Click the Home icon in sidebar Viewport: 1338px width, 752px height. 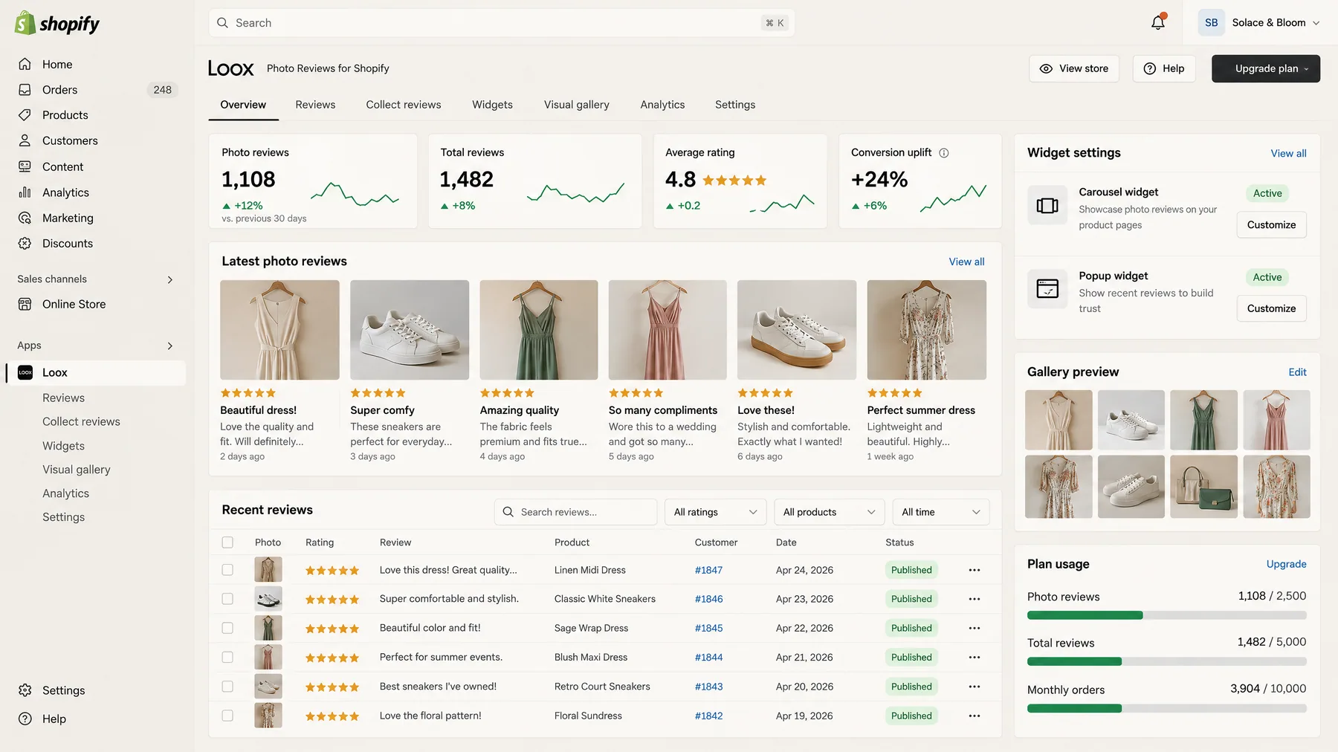pyautogui.click(x=25, y=65)
